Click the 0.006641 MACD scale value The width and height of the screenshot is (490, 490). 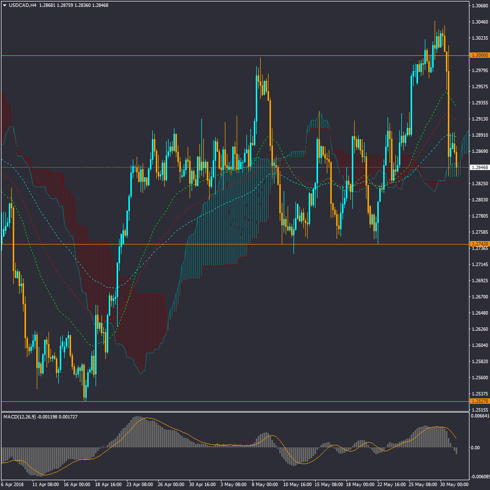(480, 416)
